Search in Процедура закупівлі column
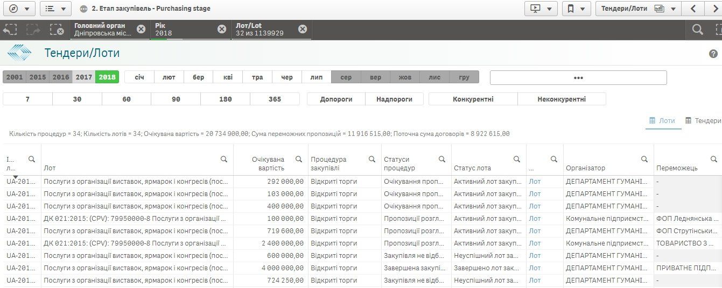This screenshot has width=722, height=288. pyautogui.click(x=372, y=159)
